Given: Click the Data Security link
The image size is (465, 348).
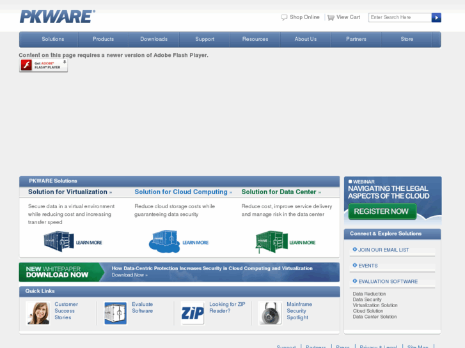Looking at the screenshot, I should pos(367,299).
